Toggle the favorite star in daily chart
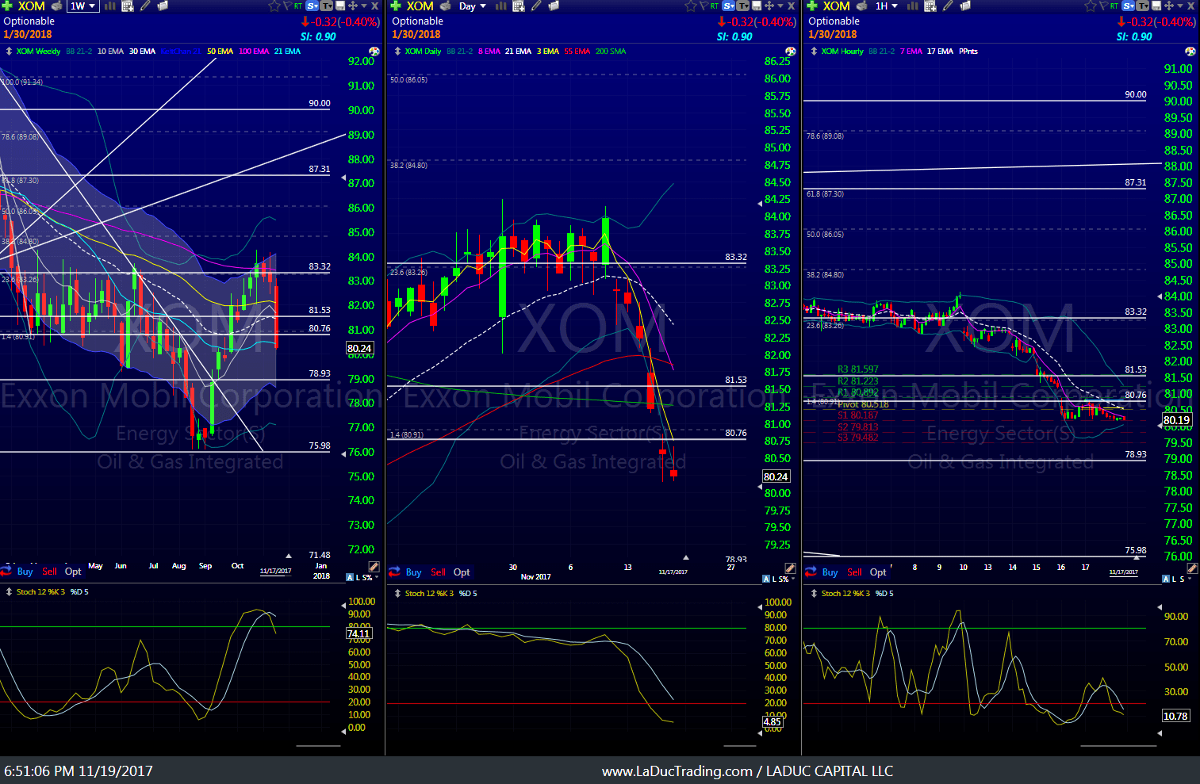The height and width of the screenshot is (784, 1200). click(x=690, y=6)
